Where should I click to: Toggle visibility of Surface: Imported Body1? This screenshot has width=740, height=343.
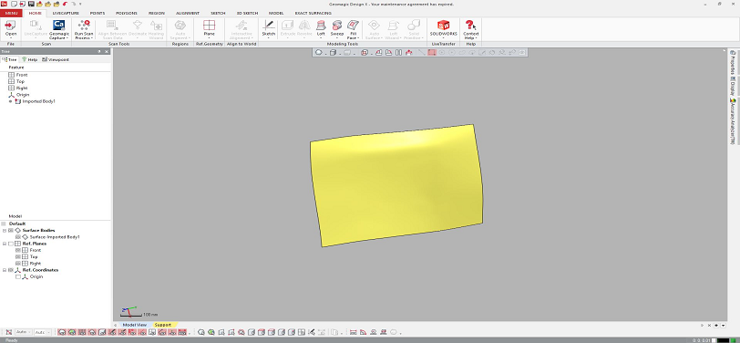coord(18,236)
